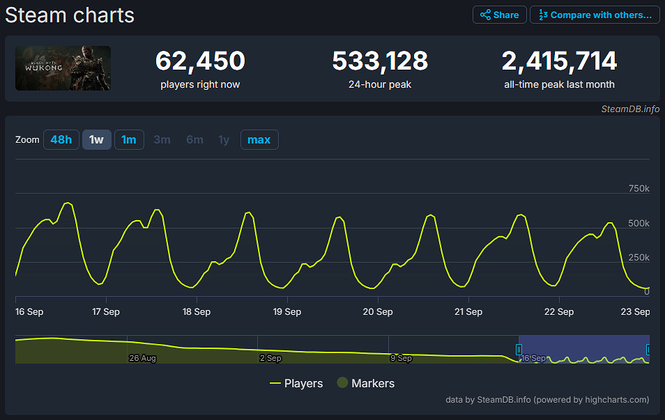Click the Share button

(499, 14)
